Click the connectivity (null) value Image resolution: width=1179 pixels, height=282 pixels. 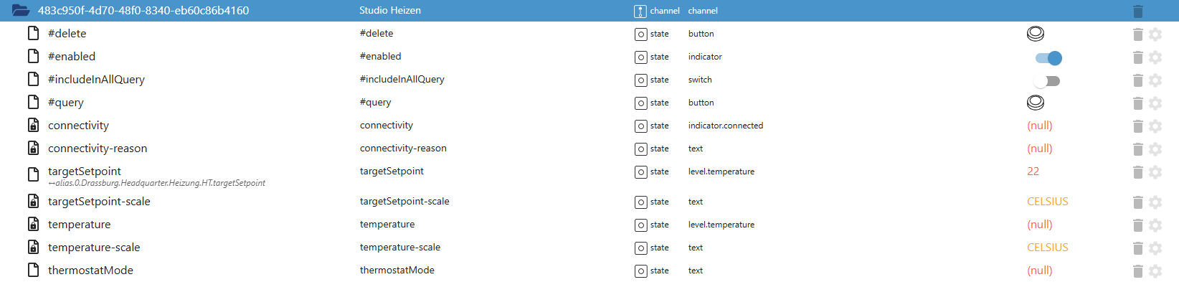(x=1040, y=126)
